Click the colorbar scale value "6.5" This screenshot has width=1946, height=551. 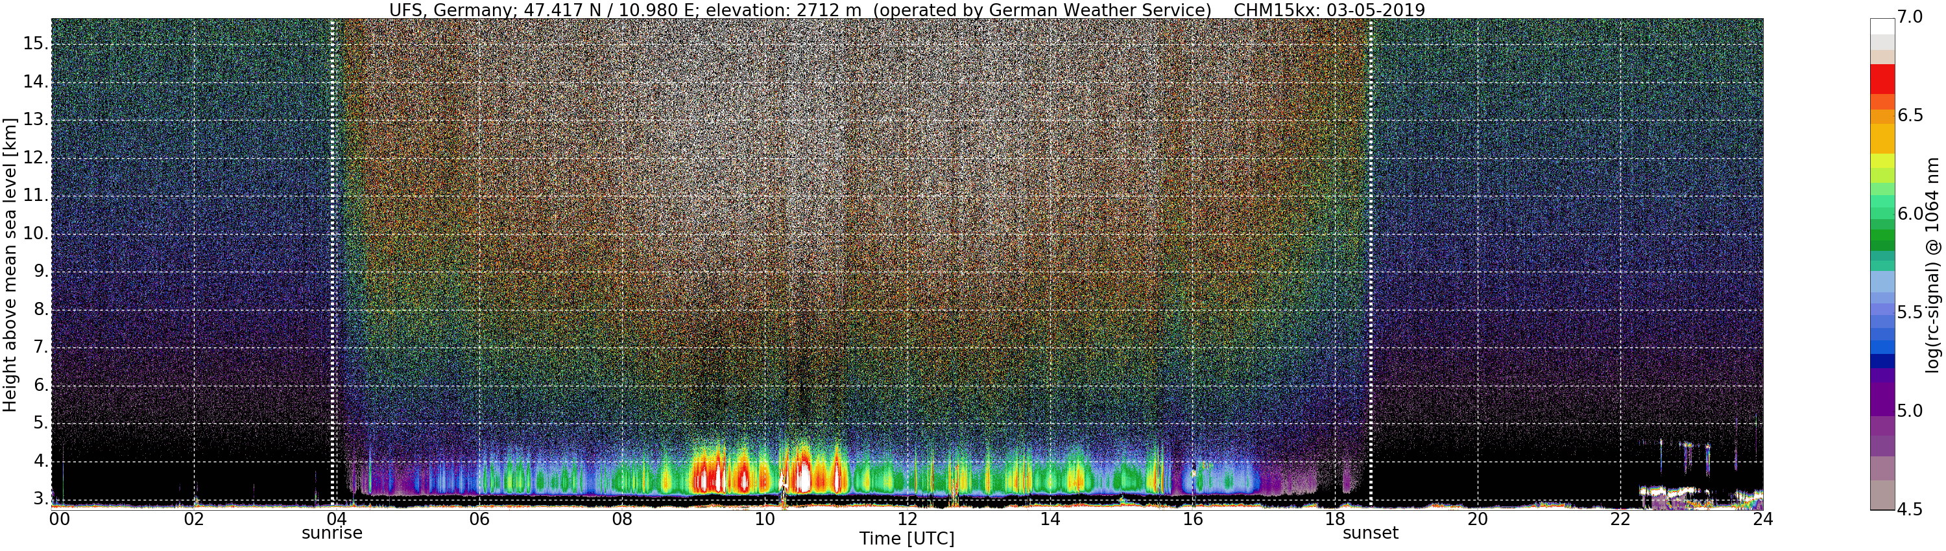(x=1910, y=115)
